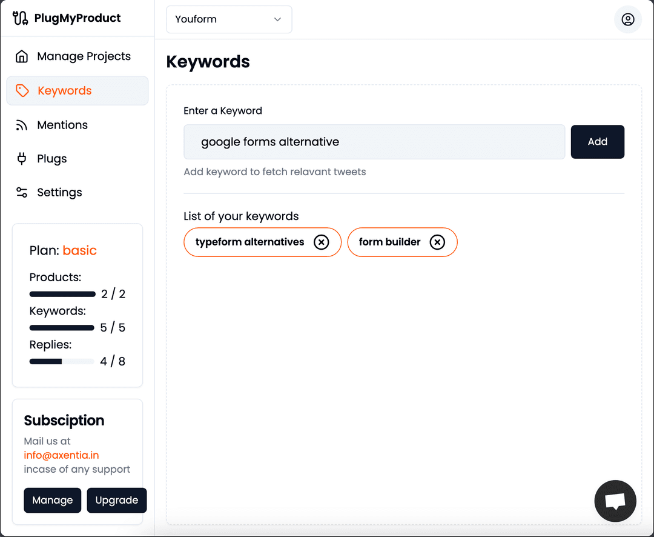The image size is (654, 537).
Task: Click the Replies usage progress bar
Action: click(x=62, y=361)
